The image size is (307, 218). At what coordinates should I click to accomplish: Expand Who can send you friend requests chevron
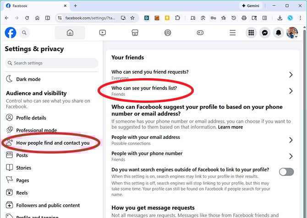[x=291, y=74]
